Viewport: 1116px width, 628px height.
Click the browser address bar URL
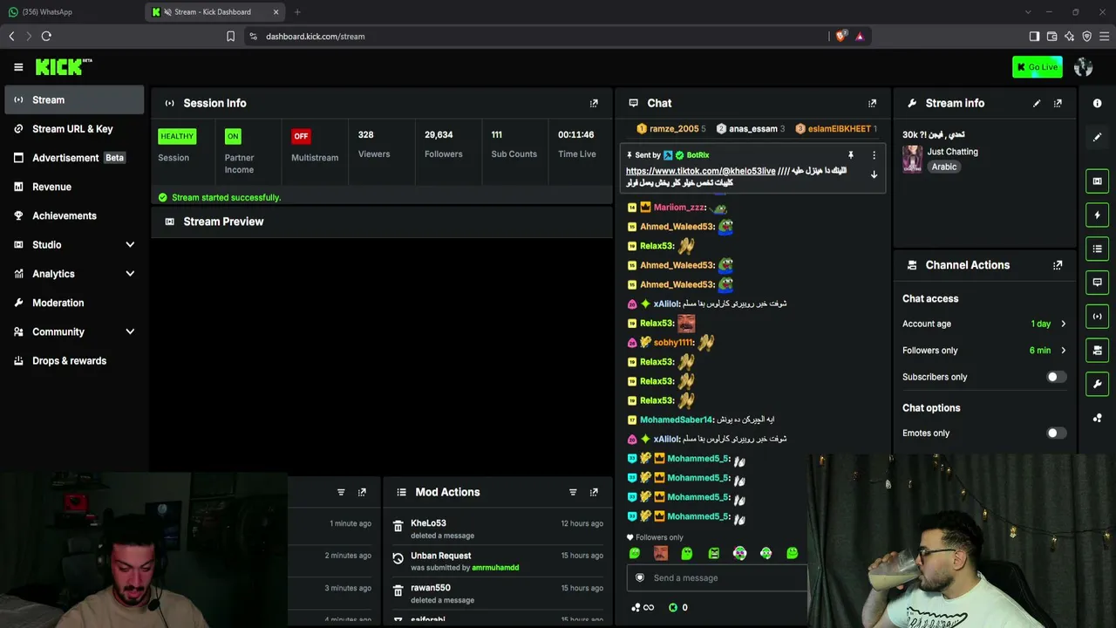[316, 37]
